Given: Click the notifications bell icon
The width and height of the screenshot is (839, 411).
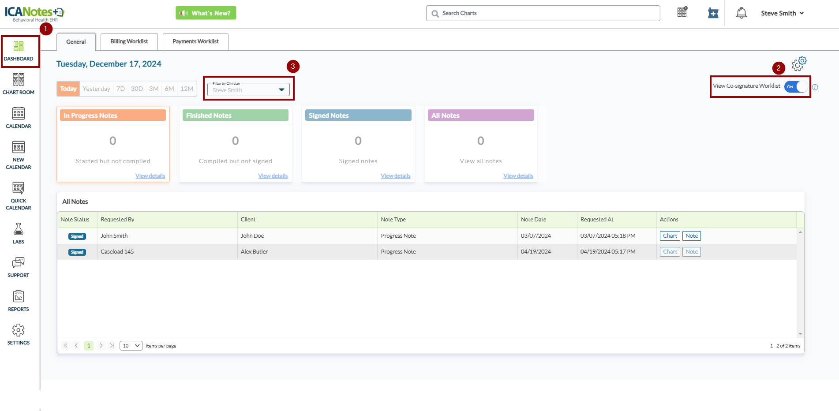Looking at the screenshot, I should [x=741, y=13].
